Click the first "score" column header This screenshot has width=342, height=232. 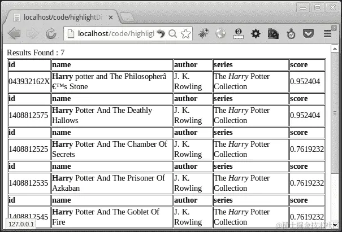click(x=307, y=65)
